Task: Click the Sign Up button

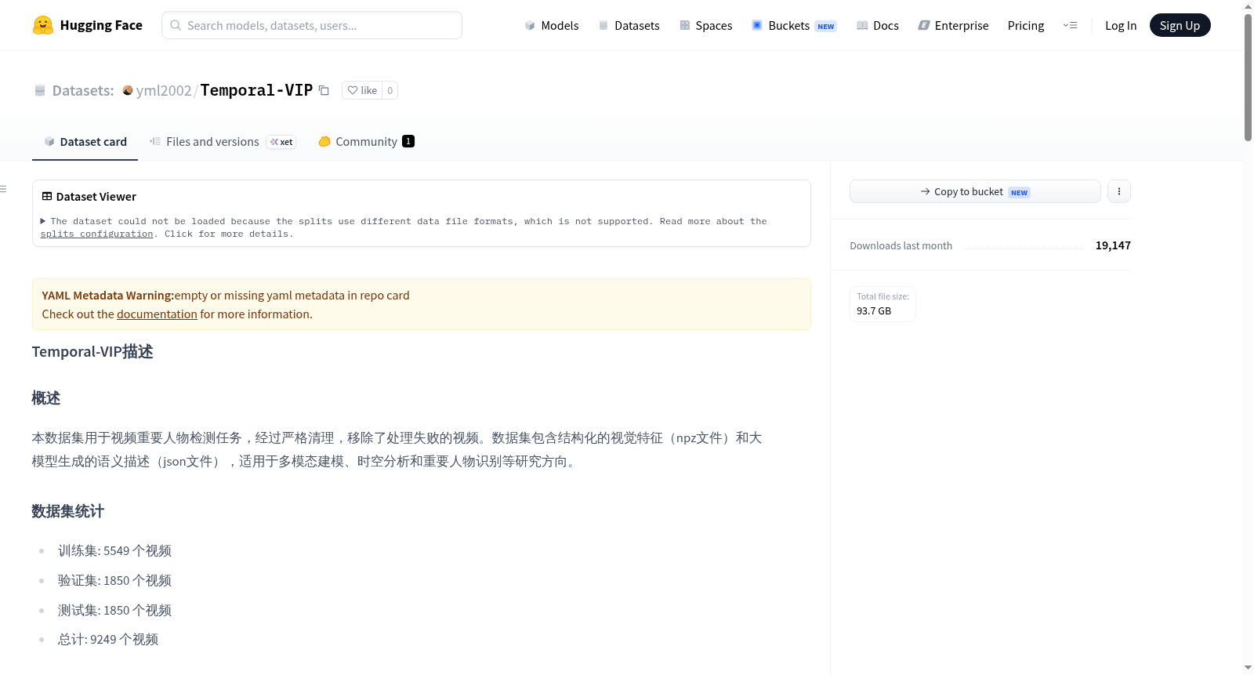Action: pos(1180,25)
